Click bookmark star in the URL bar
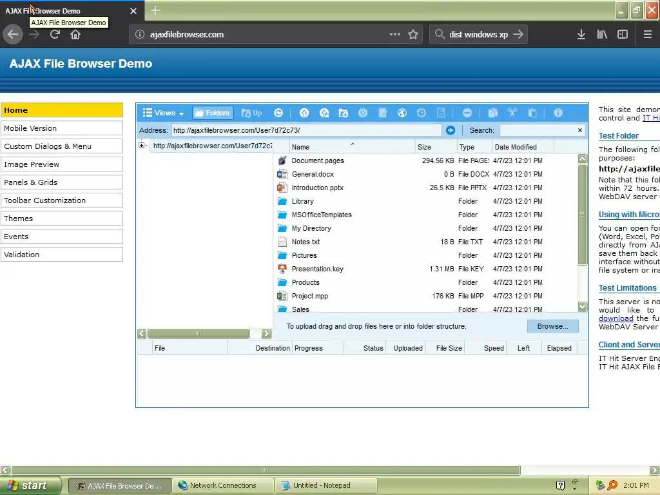Viewport: 660px width, 495px height. [413, 34]
